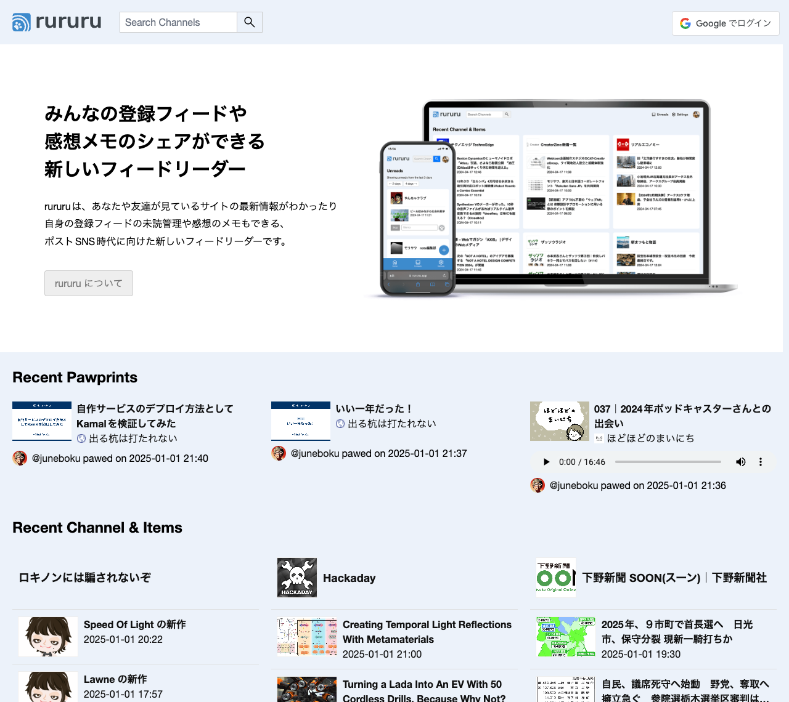789x702 pixels.
Task: Open the audio player's three-dot more options
Action: [761, 462]
